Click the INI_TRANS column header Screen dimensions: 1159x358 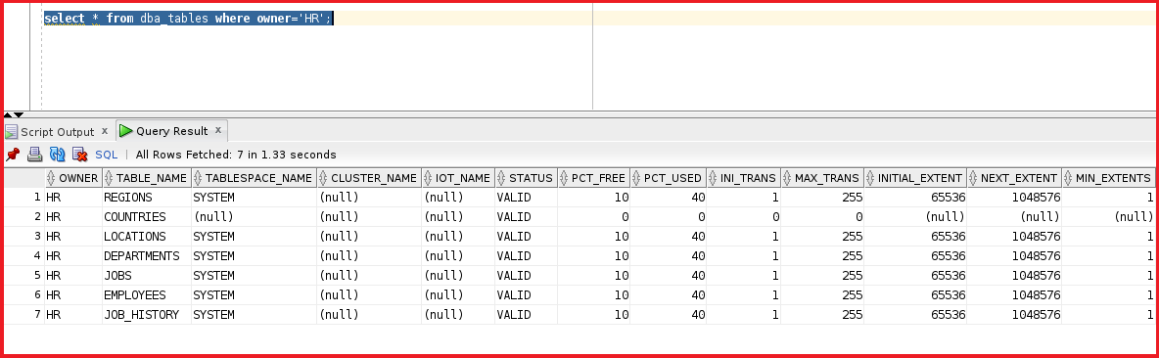click(x=743, y=178)
